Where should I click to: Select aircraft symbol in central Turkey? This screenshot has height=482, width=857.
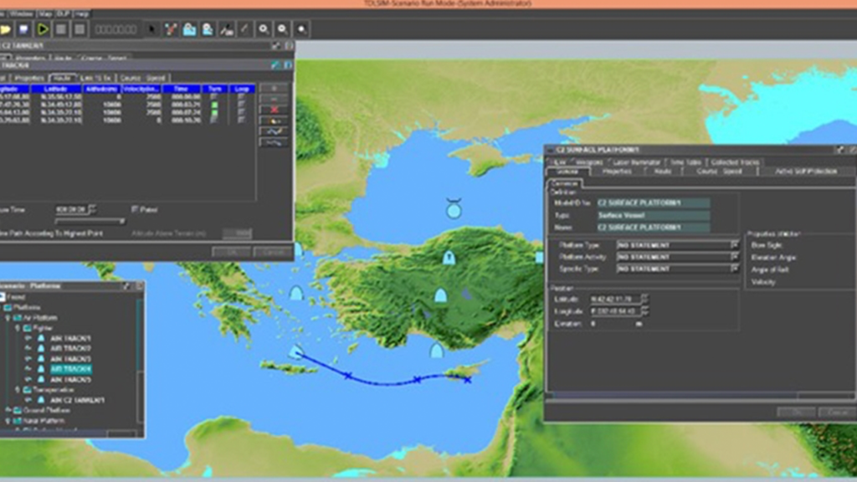coord(440,295)
